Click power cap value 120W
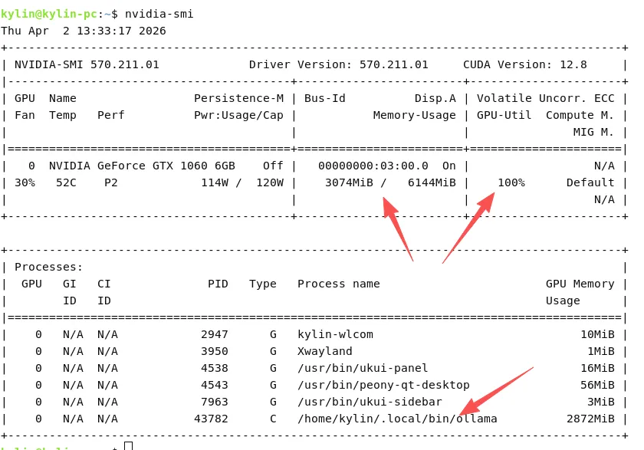Image resolution: width=644 pixels, height=450 pixels. tap(270, 182)
